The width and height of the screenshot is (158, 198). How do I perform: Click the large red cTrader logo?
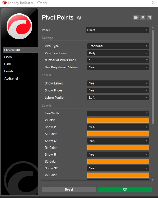click(19, 26)
